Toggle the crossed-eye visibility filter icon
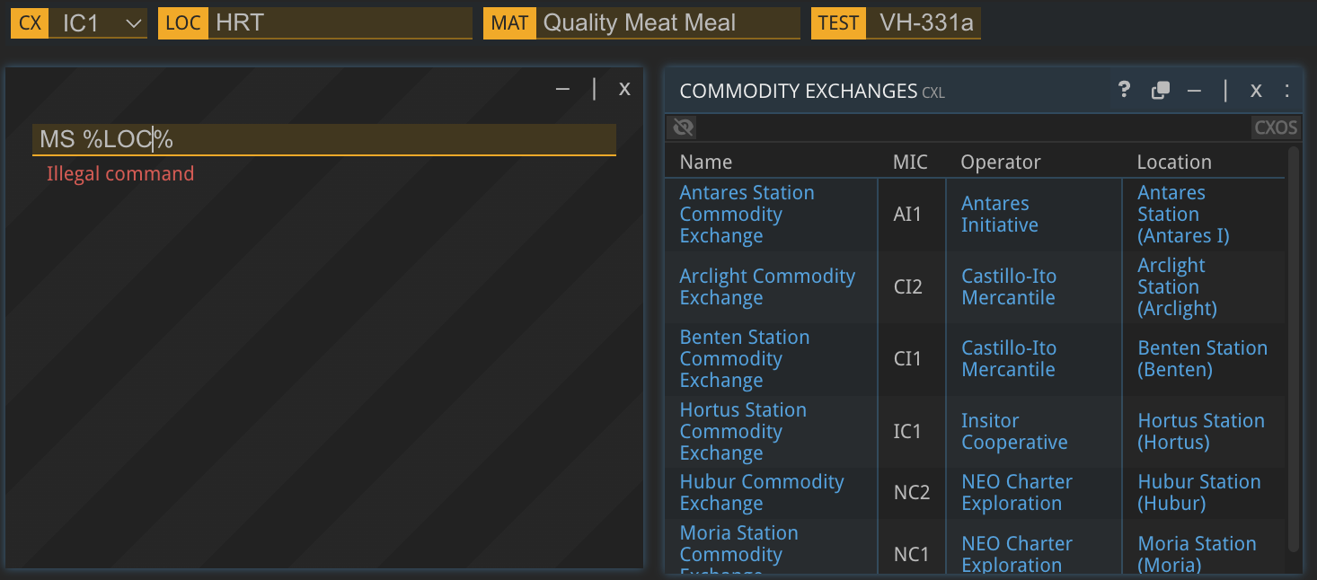Screen dimensions: 1317x580 click(684, 127)
